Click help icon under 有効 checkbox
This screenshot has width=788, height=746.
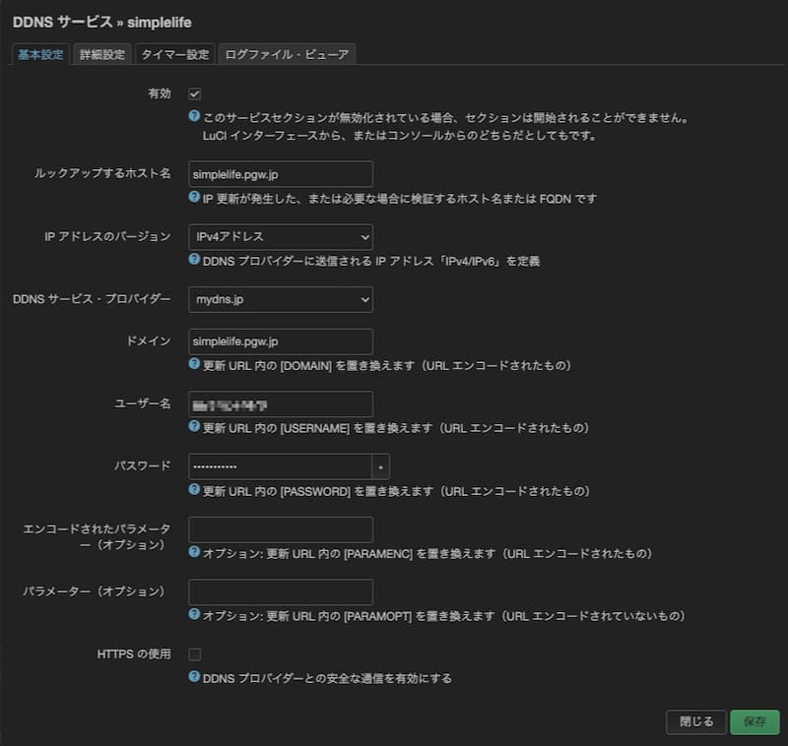[194, 116]
